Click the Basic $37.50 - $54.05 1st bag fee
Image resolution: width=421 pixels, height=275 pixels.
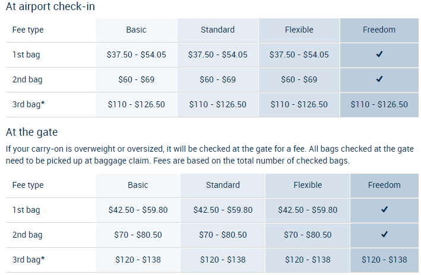136,55
